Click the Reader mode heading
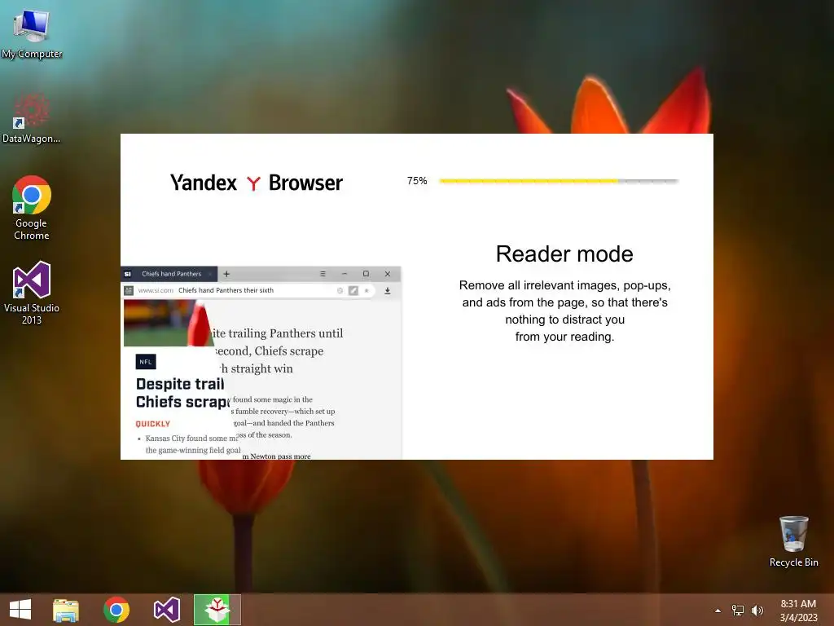834x626 pixels. click(564, 254)
